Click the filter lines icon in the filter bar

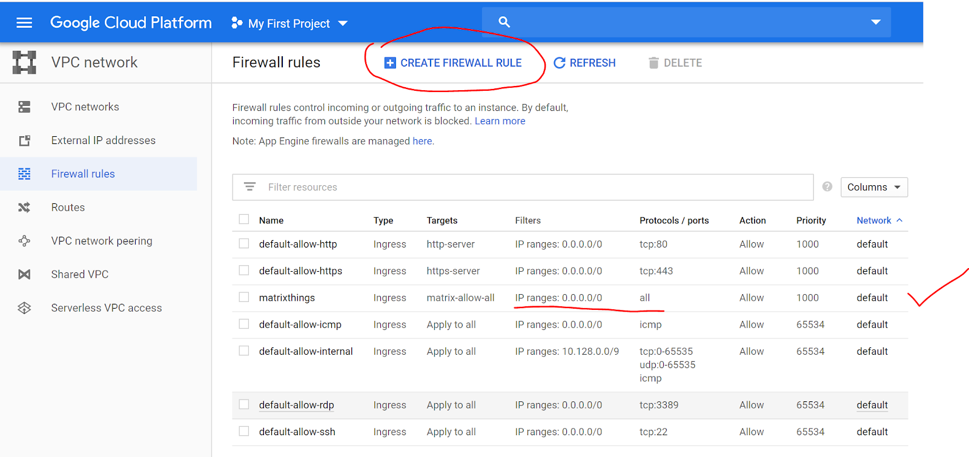250,187
